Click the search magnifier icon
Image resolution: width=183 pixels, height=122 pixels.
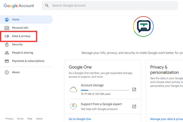(x=47, y=5)
